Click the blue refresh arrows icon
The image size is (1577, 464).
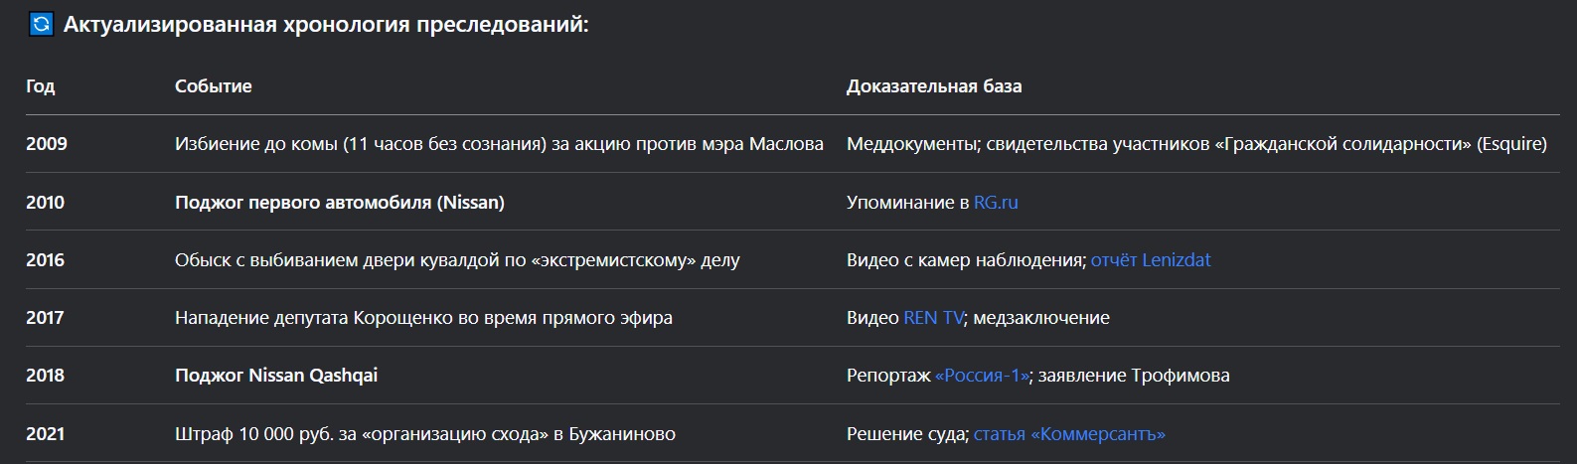(x=41, y=25)
